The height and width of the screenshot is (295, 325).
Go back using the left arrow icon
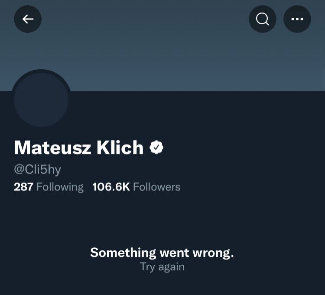28,19
